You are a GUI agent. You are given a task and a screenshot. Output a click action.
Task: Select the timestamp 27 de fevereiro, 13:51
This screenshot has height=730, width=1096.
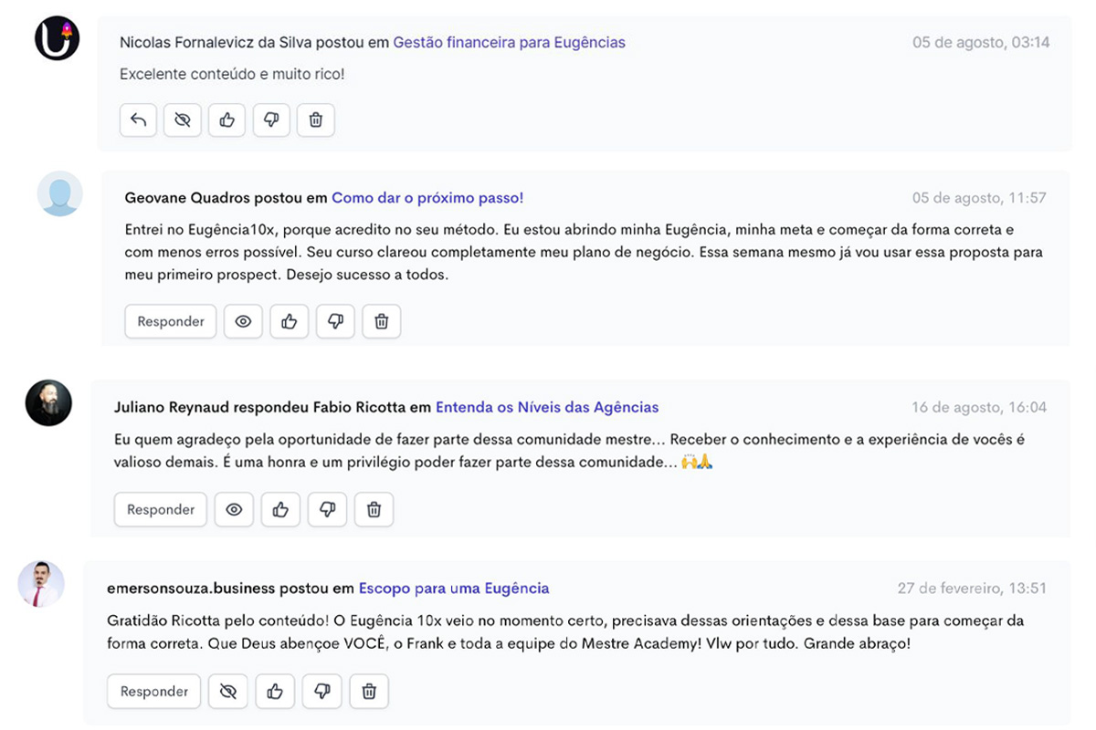point(972,588)
